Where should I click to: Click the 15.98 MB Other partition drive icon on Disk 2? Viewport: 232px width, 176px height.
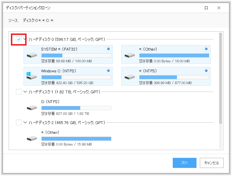tap(32, 139)
